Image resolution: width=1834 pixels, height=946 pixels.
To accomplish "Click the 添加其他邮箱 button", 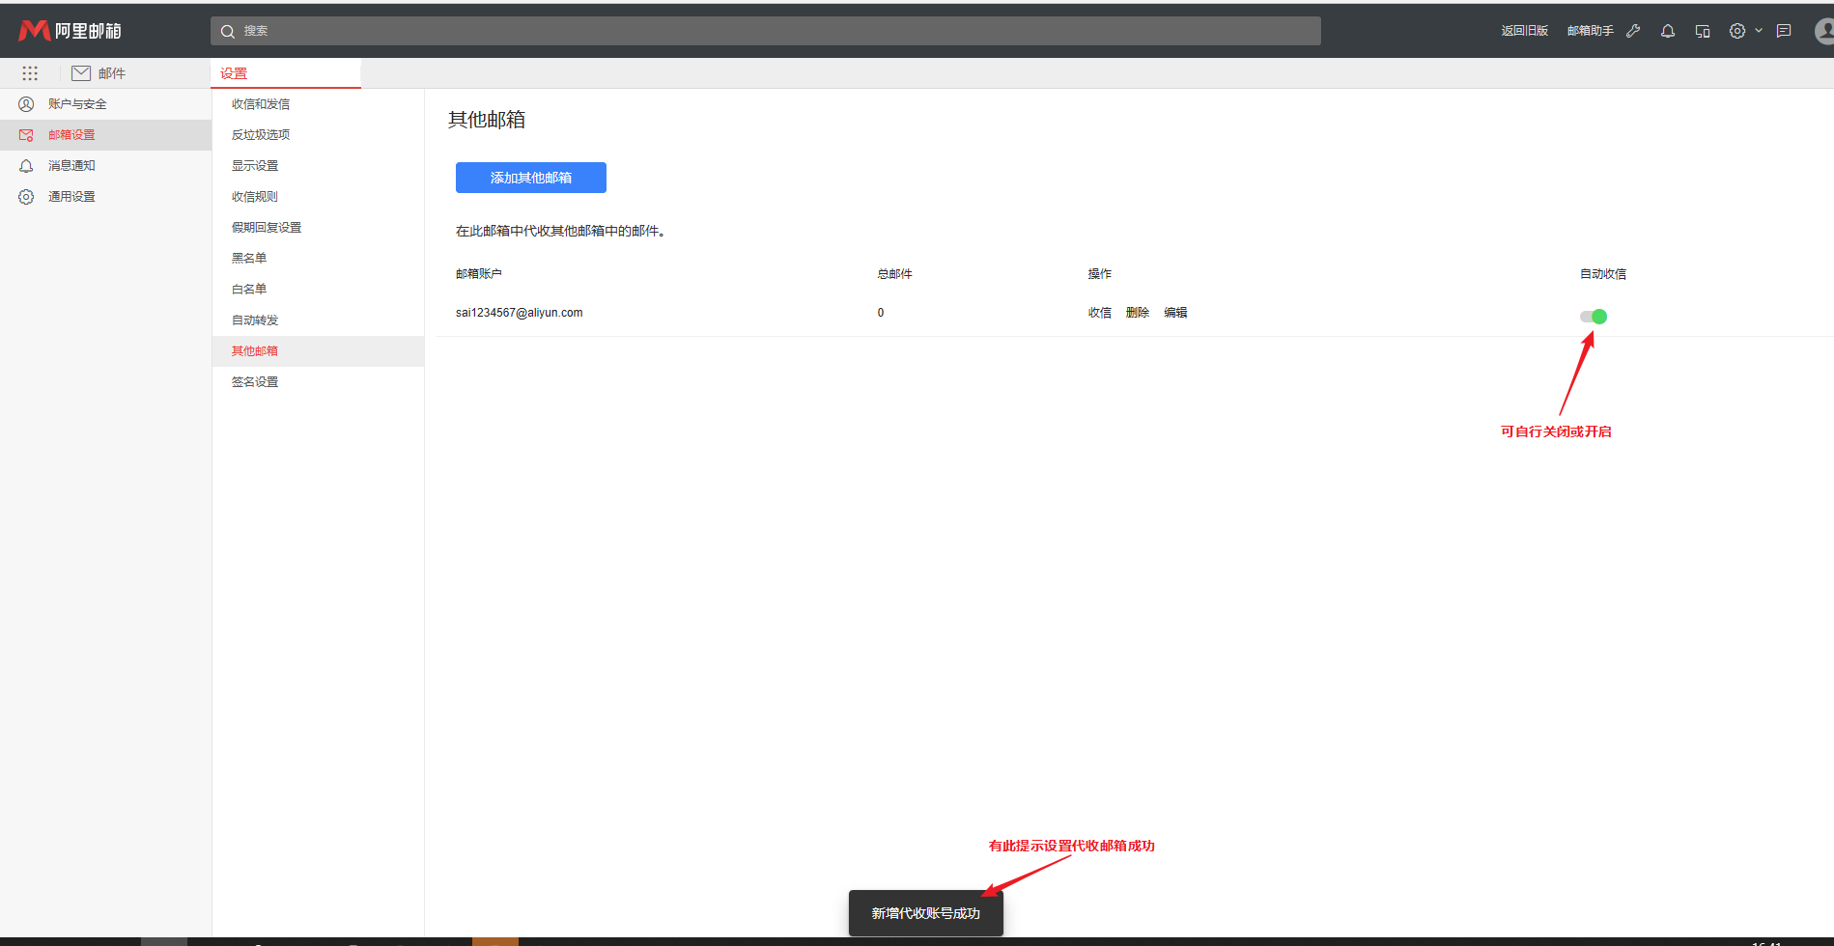I will pos(530,178).
